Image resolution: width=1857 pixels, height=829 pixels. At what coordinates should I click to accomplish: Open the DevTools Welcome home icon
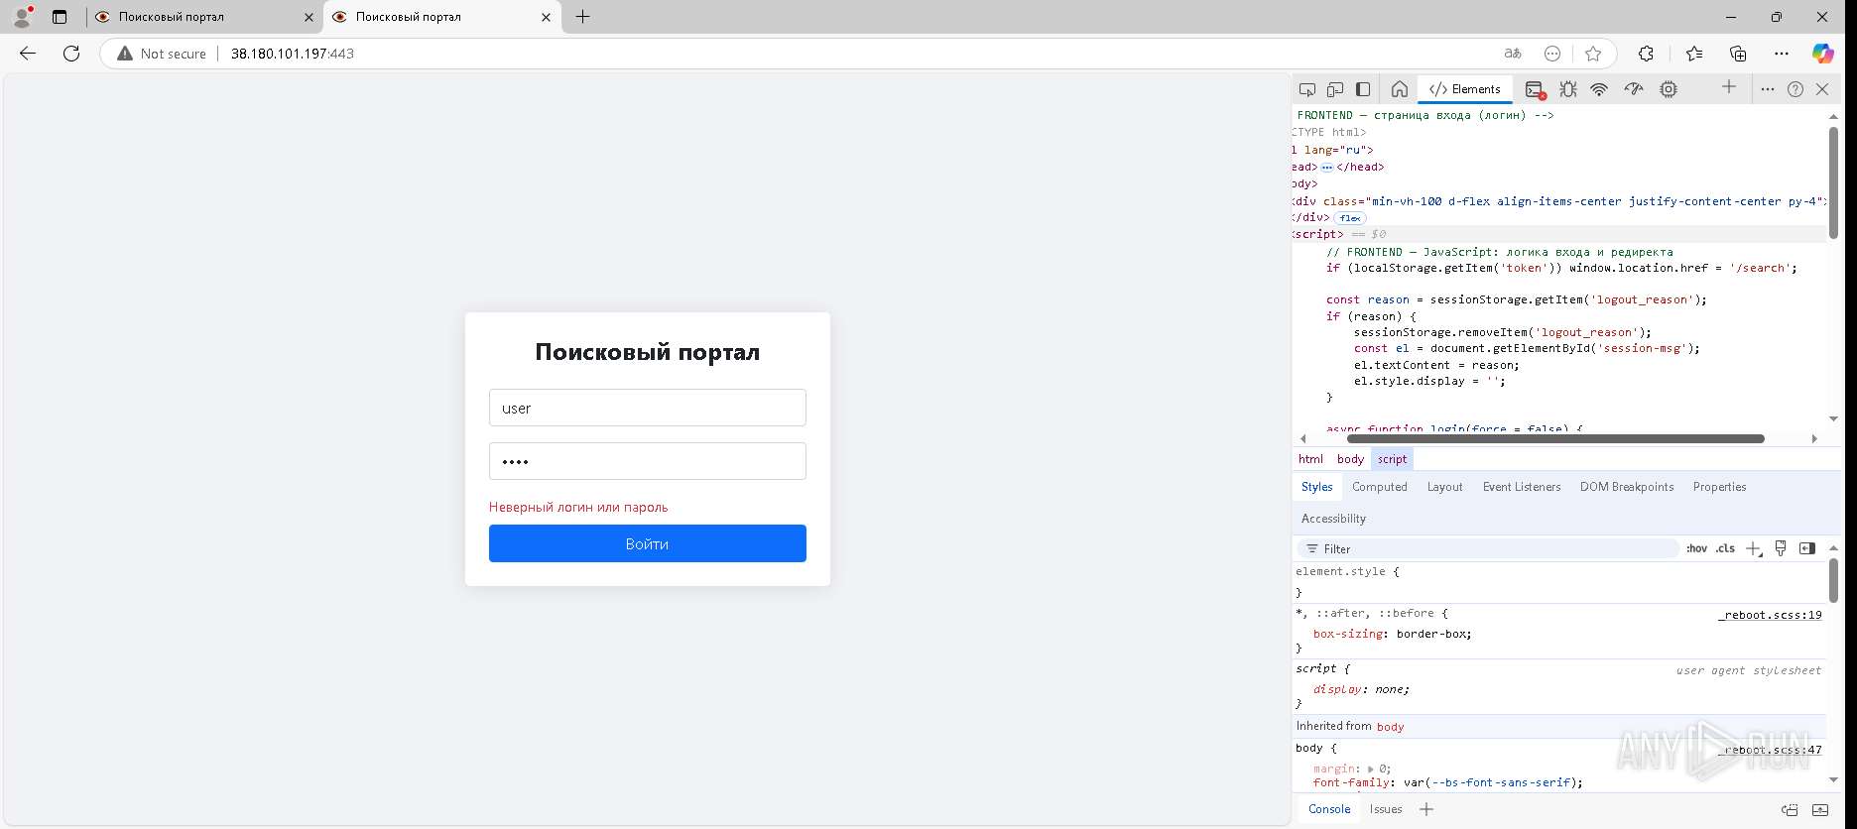(x=1400, y=89)
